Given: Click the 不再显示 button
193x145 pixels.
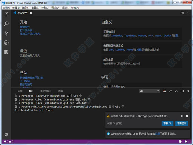Looking at the screenshot, I should coord(182,123).
